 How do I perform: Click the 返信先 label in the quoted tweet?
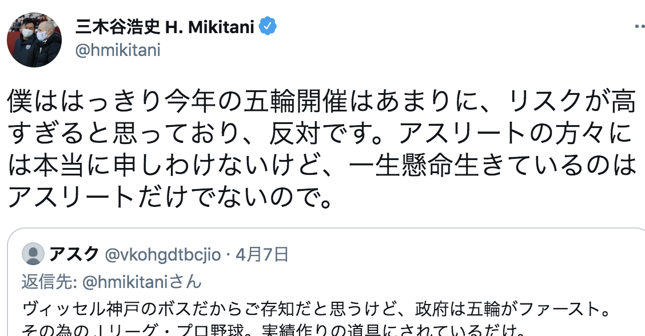point(49,282)
